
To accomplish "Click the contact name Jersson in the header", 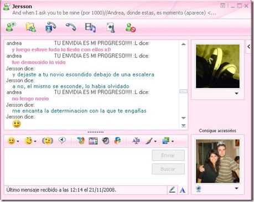I will [x=22, y=6].
